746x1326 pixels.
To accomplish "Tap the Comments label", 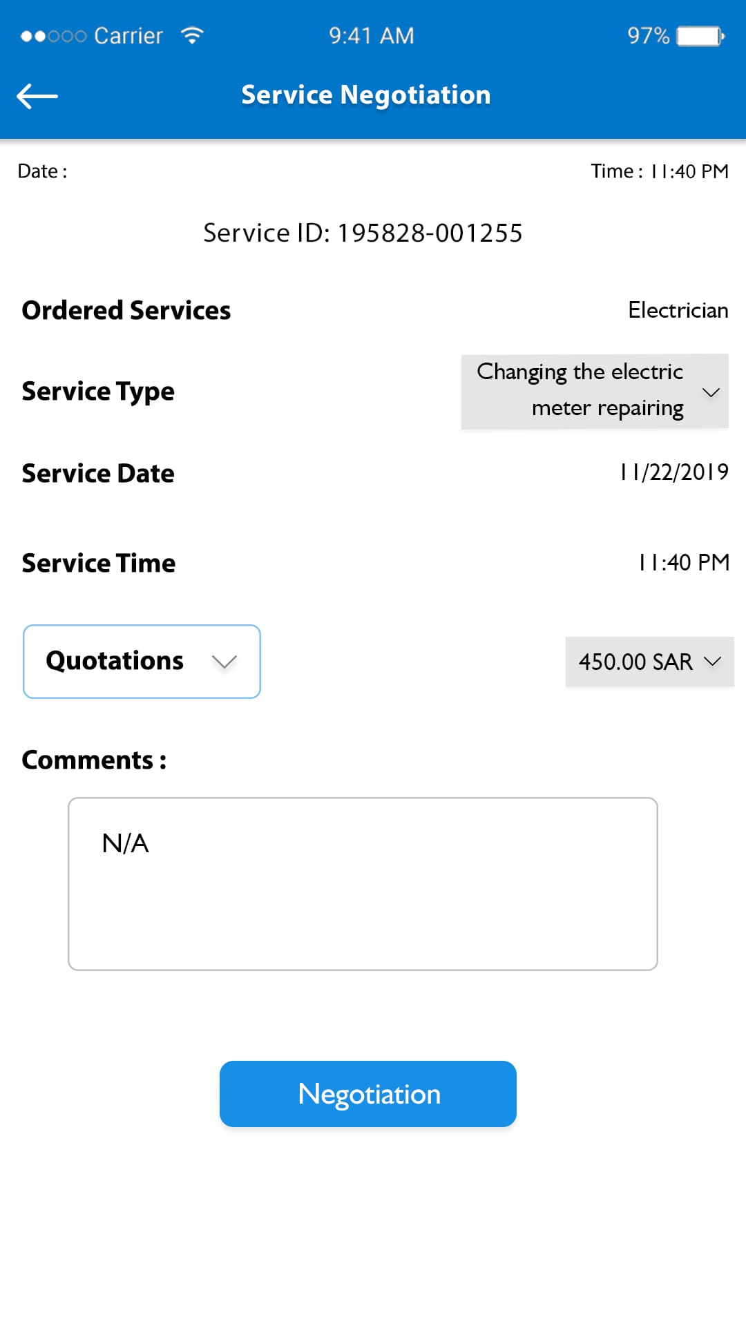I will point(94,760).
